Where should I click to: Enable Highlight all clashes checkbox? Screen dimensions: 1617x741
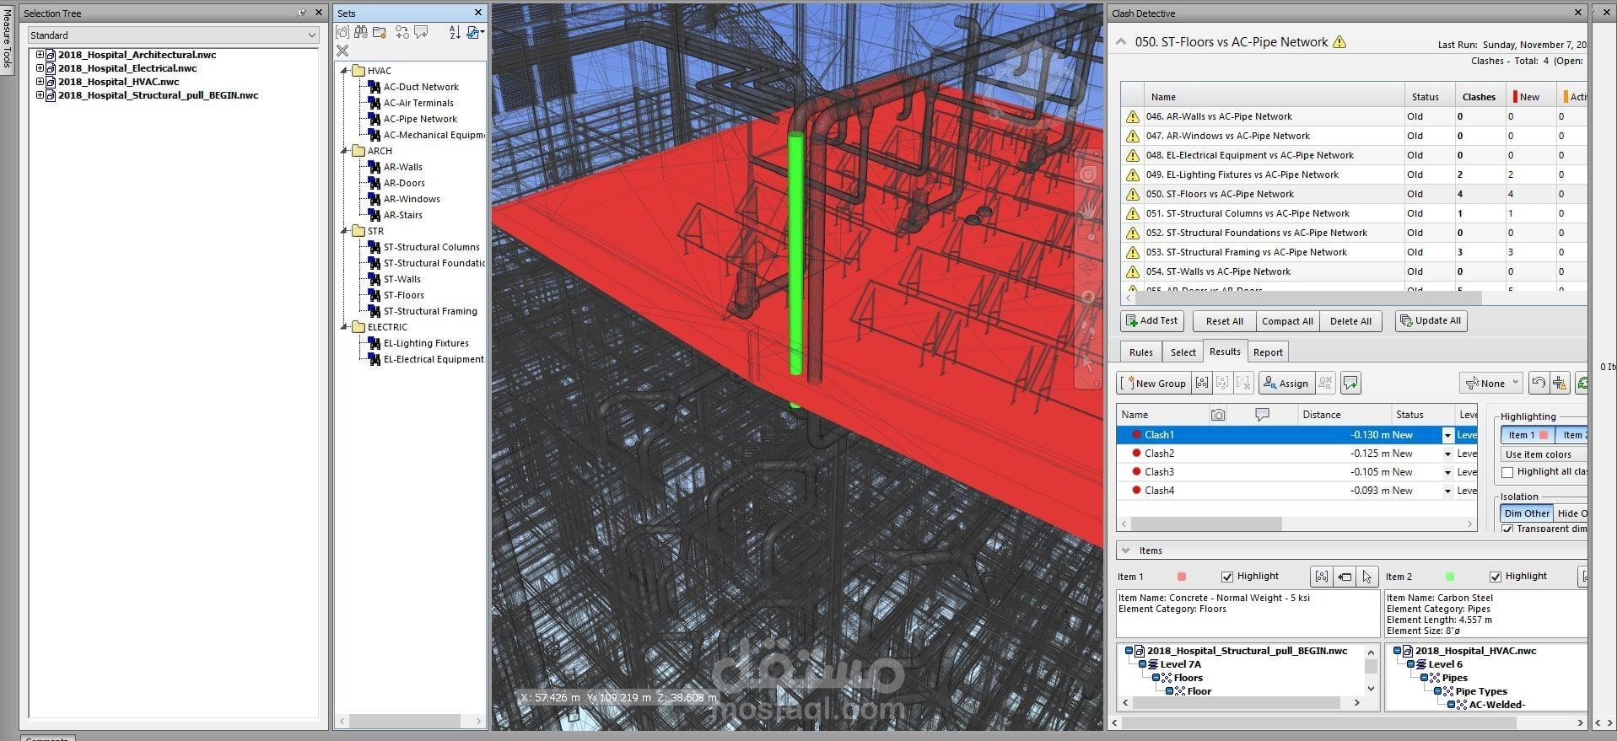coord(1507,472)
